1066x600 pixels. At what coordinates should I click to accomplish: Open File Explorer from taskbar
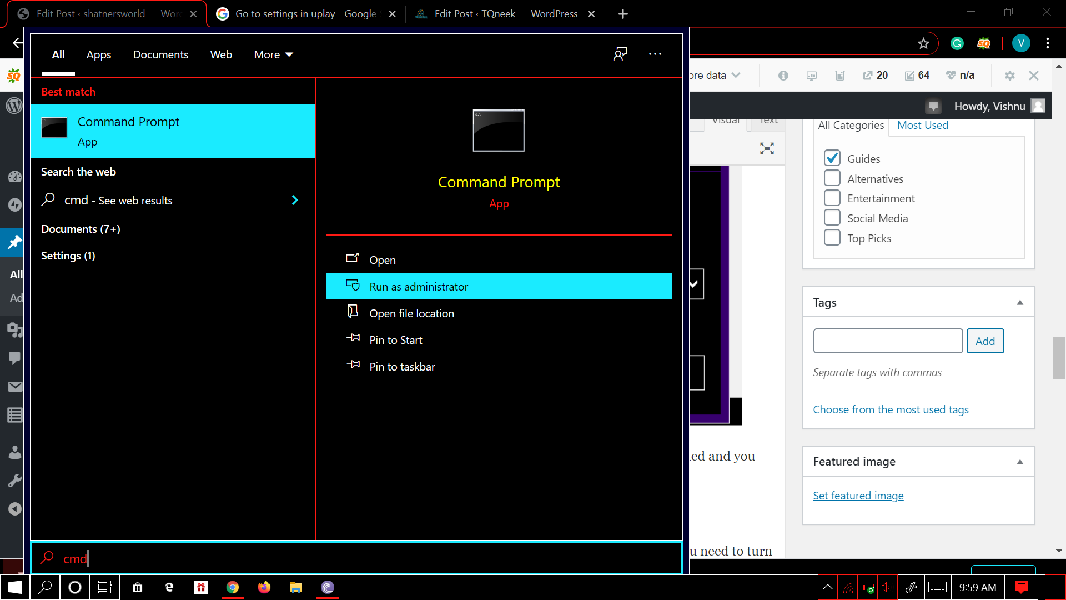(296, 587)
